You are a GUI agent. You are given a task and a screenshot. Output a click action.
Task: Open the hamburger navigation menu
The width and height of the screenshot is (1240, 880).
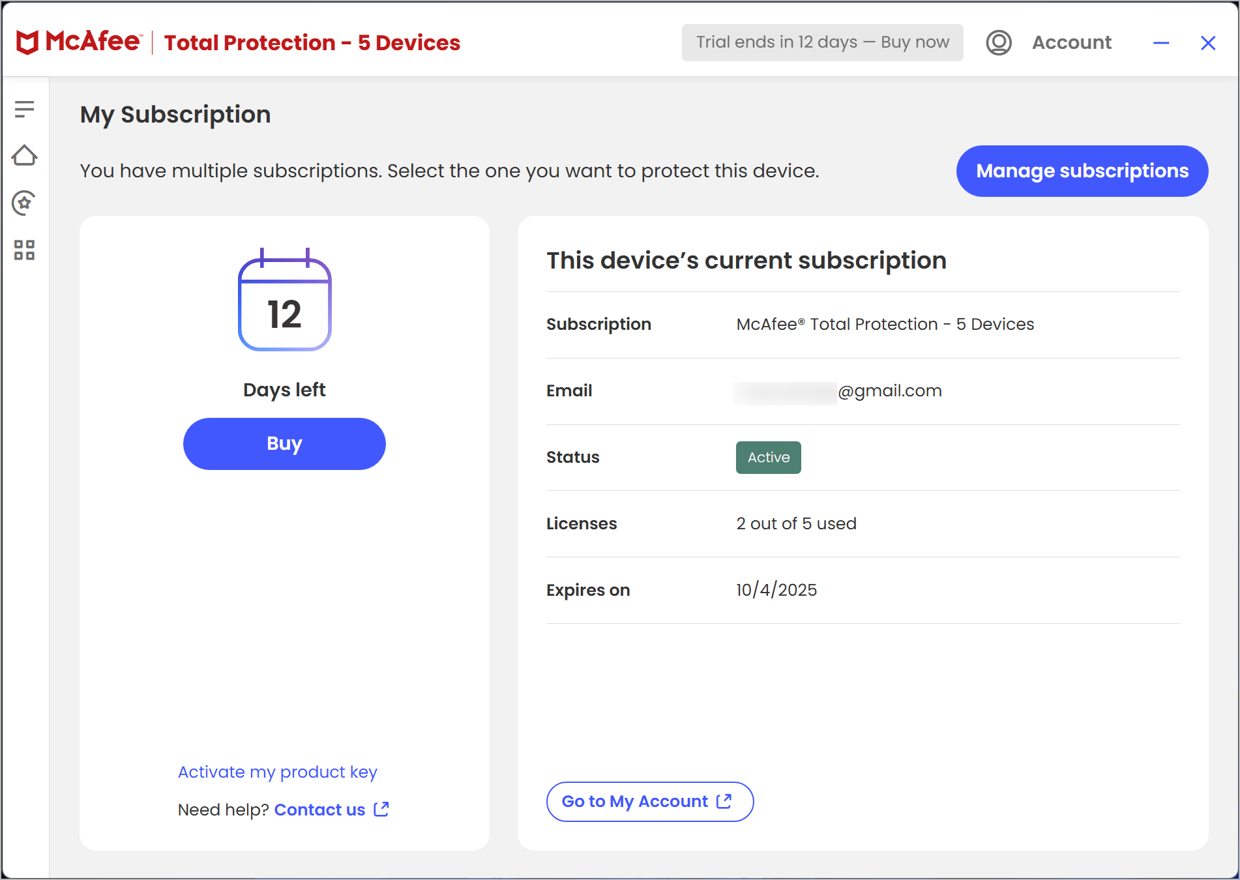coord(25,108)
